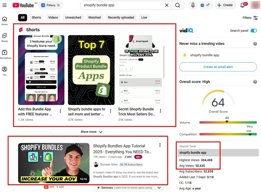Open the three-dot menu on the Shopify Bundles video
Screen dimensions: 261x192
(160, 145)
